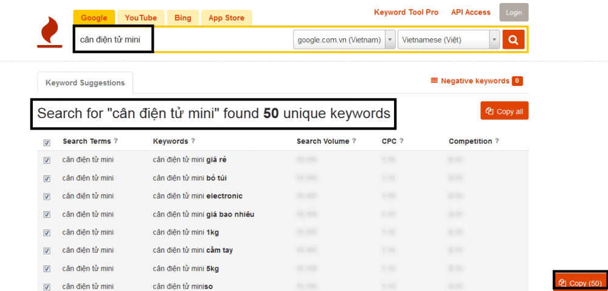This screenshot has height=291, width=608.
Task: Sort by the Search Terms column header
Action: [x=87, y=141]
